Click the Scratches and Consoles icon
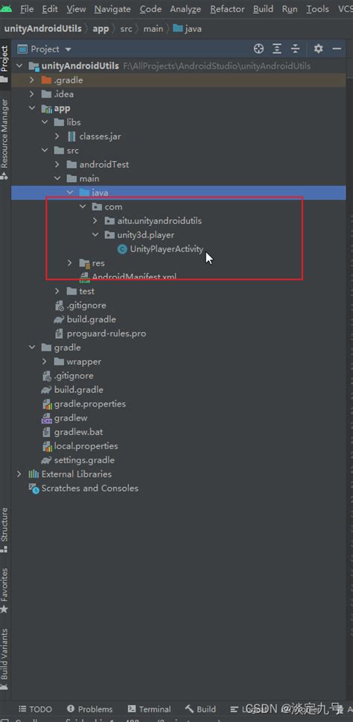 pyautogui.click(x=34, y=488)
